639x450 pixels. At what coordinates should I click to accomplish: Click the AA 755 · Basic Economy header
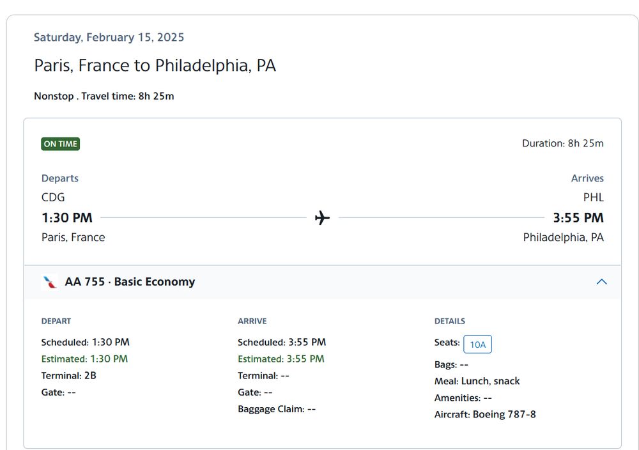coord(130,282)
